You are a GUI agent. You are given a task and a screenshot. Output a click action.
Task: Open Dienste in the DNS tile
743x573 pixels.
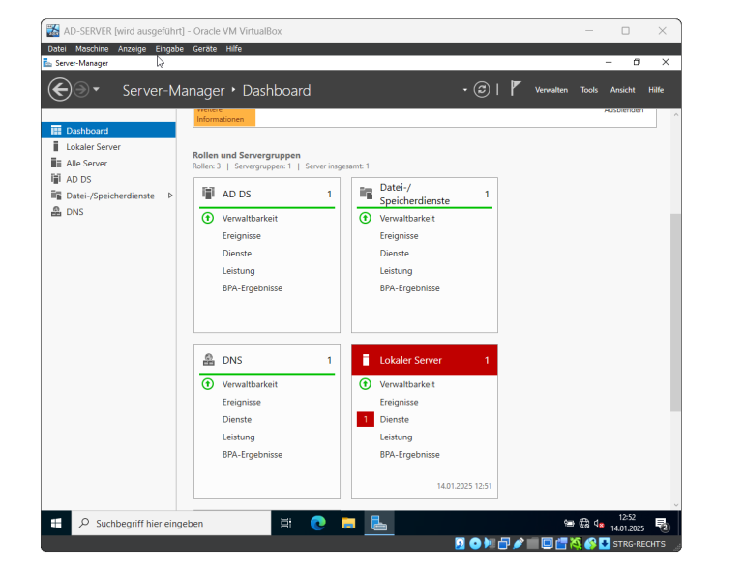coord(237,420)
